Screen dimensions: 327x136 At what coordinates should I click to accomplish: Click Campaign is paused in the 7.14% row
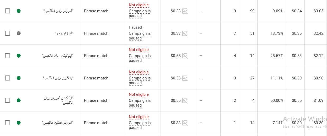point(140,125)
